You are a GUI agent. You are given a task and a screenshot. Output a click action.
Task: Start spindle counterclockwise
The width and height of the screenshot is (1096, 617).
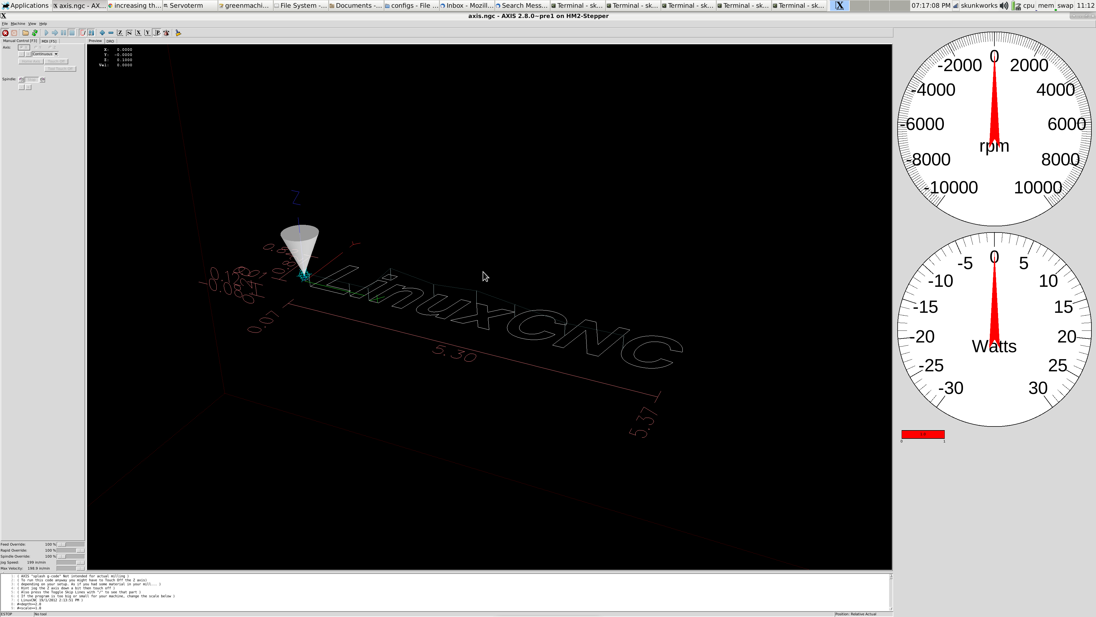coord(21,80)
